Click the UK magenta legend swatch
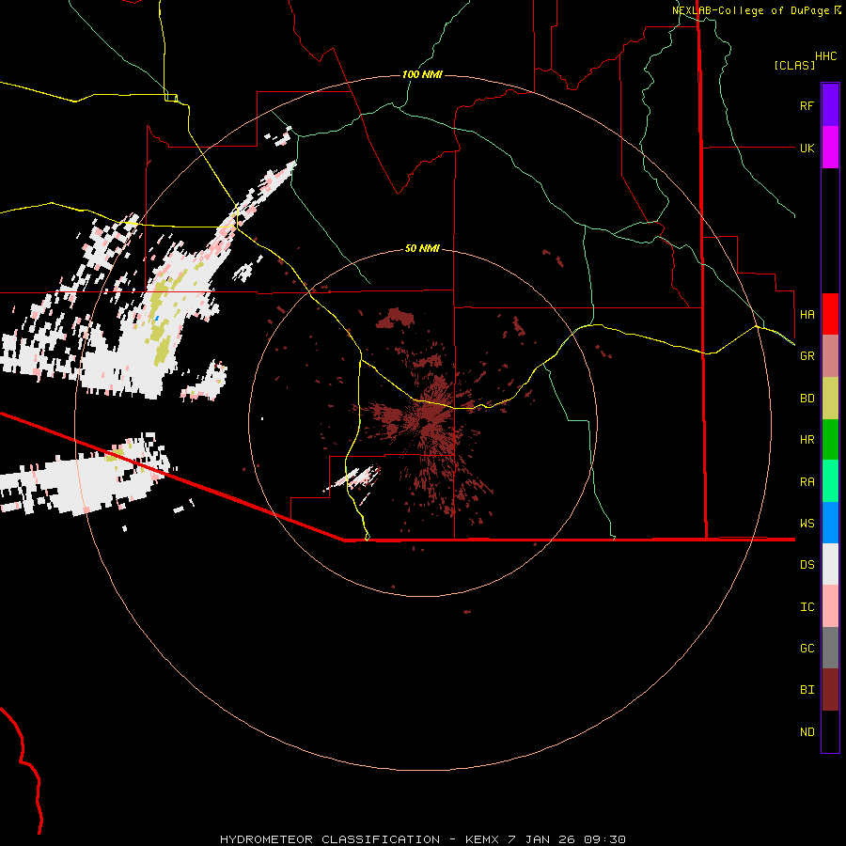The image size is (846, 846). (830, 148)
